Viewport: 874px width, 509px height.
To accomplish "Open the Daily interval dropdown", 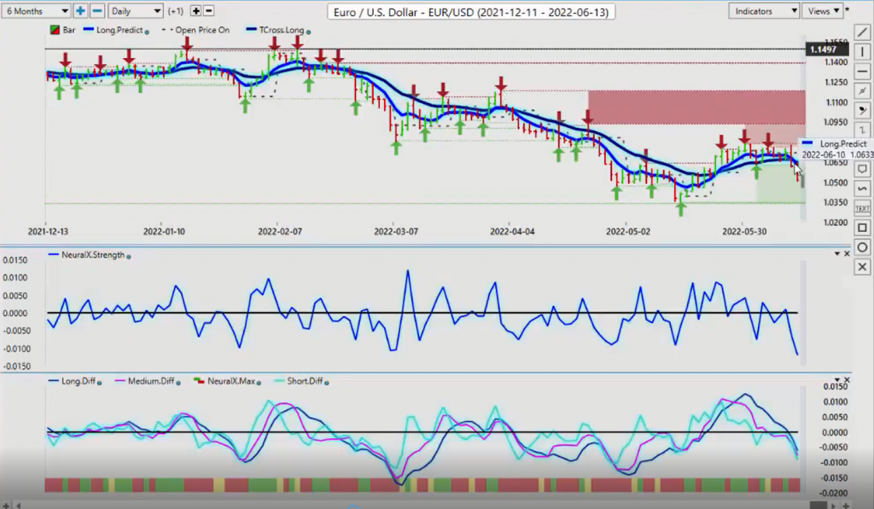I will pyautogui.click(x=136, y=10).
